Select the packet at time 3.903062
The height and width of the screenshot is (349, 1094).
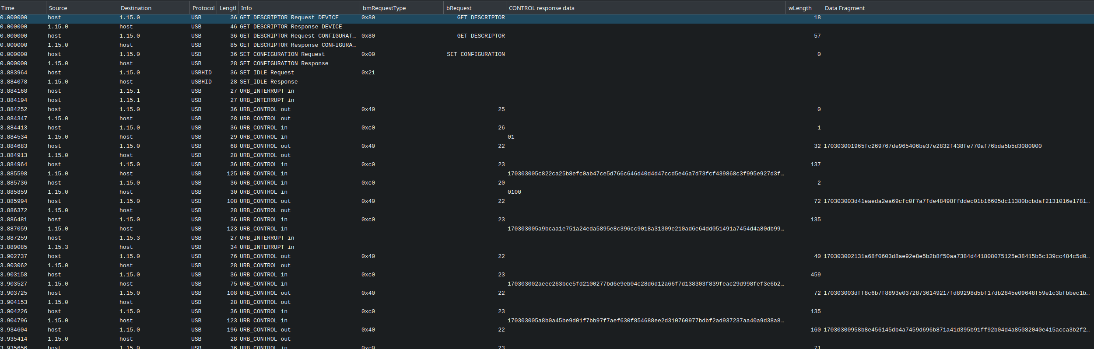point(547,265)
